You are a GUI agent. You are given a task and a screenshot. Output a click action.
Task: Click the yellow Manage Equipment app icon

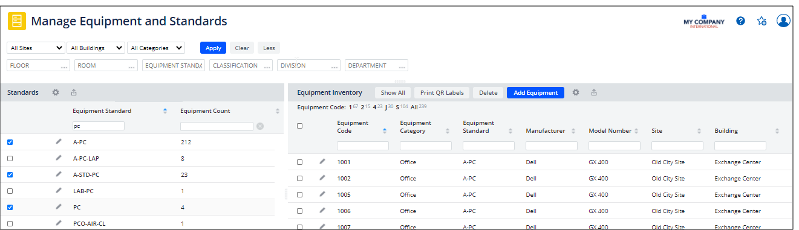[17, 21]
